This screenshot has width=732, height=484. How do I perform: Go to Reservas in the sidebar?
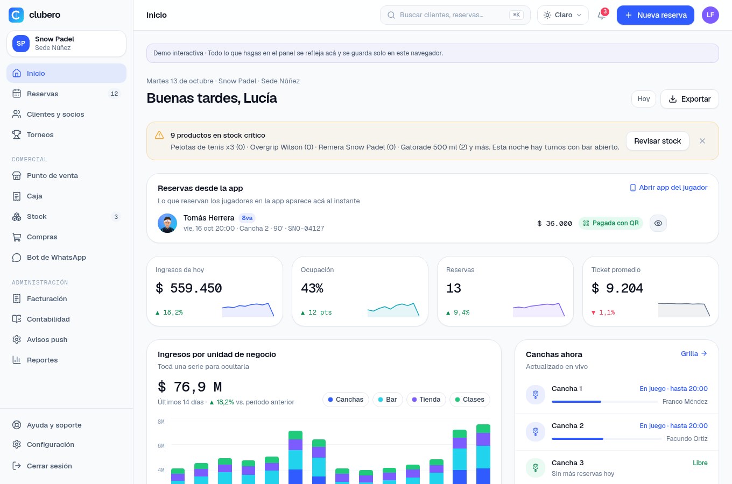click(66, 94)
